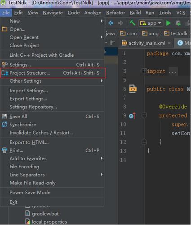Open the Edit menu

(18, 13)
